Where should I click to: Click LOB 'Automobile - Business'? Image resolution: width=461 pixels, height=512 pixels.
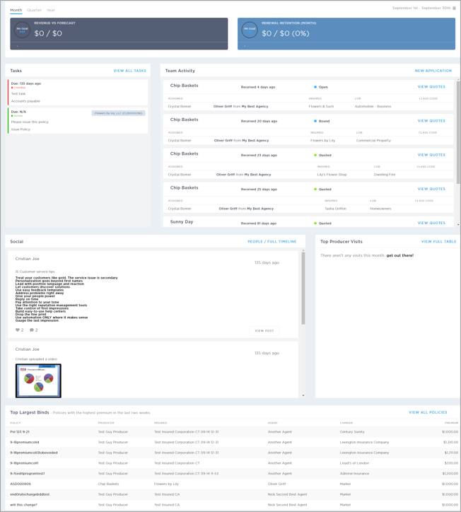373,107
